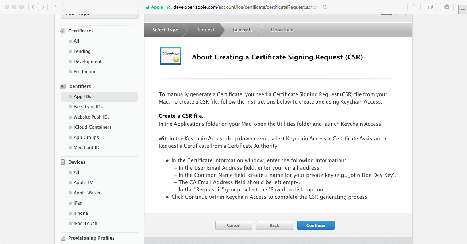
Task: Click the "Create a CSR file." subheading
Action: (181, 116)
